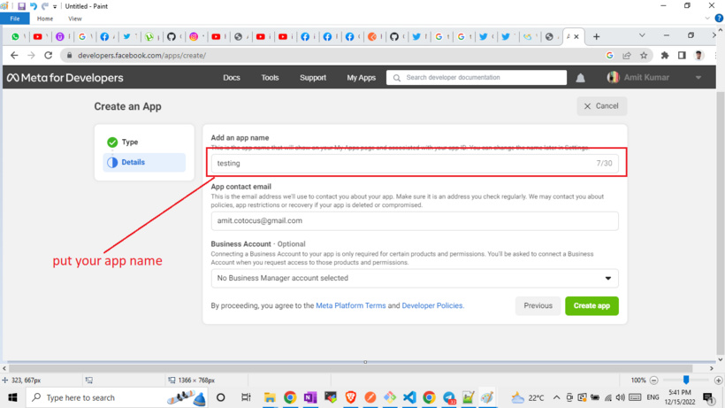Click Paint's save icon in title bar

pyautogui.click(x=21, y=6)
